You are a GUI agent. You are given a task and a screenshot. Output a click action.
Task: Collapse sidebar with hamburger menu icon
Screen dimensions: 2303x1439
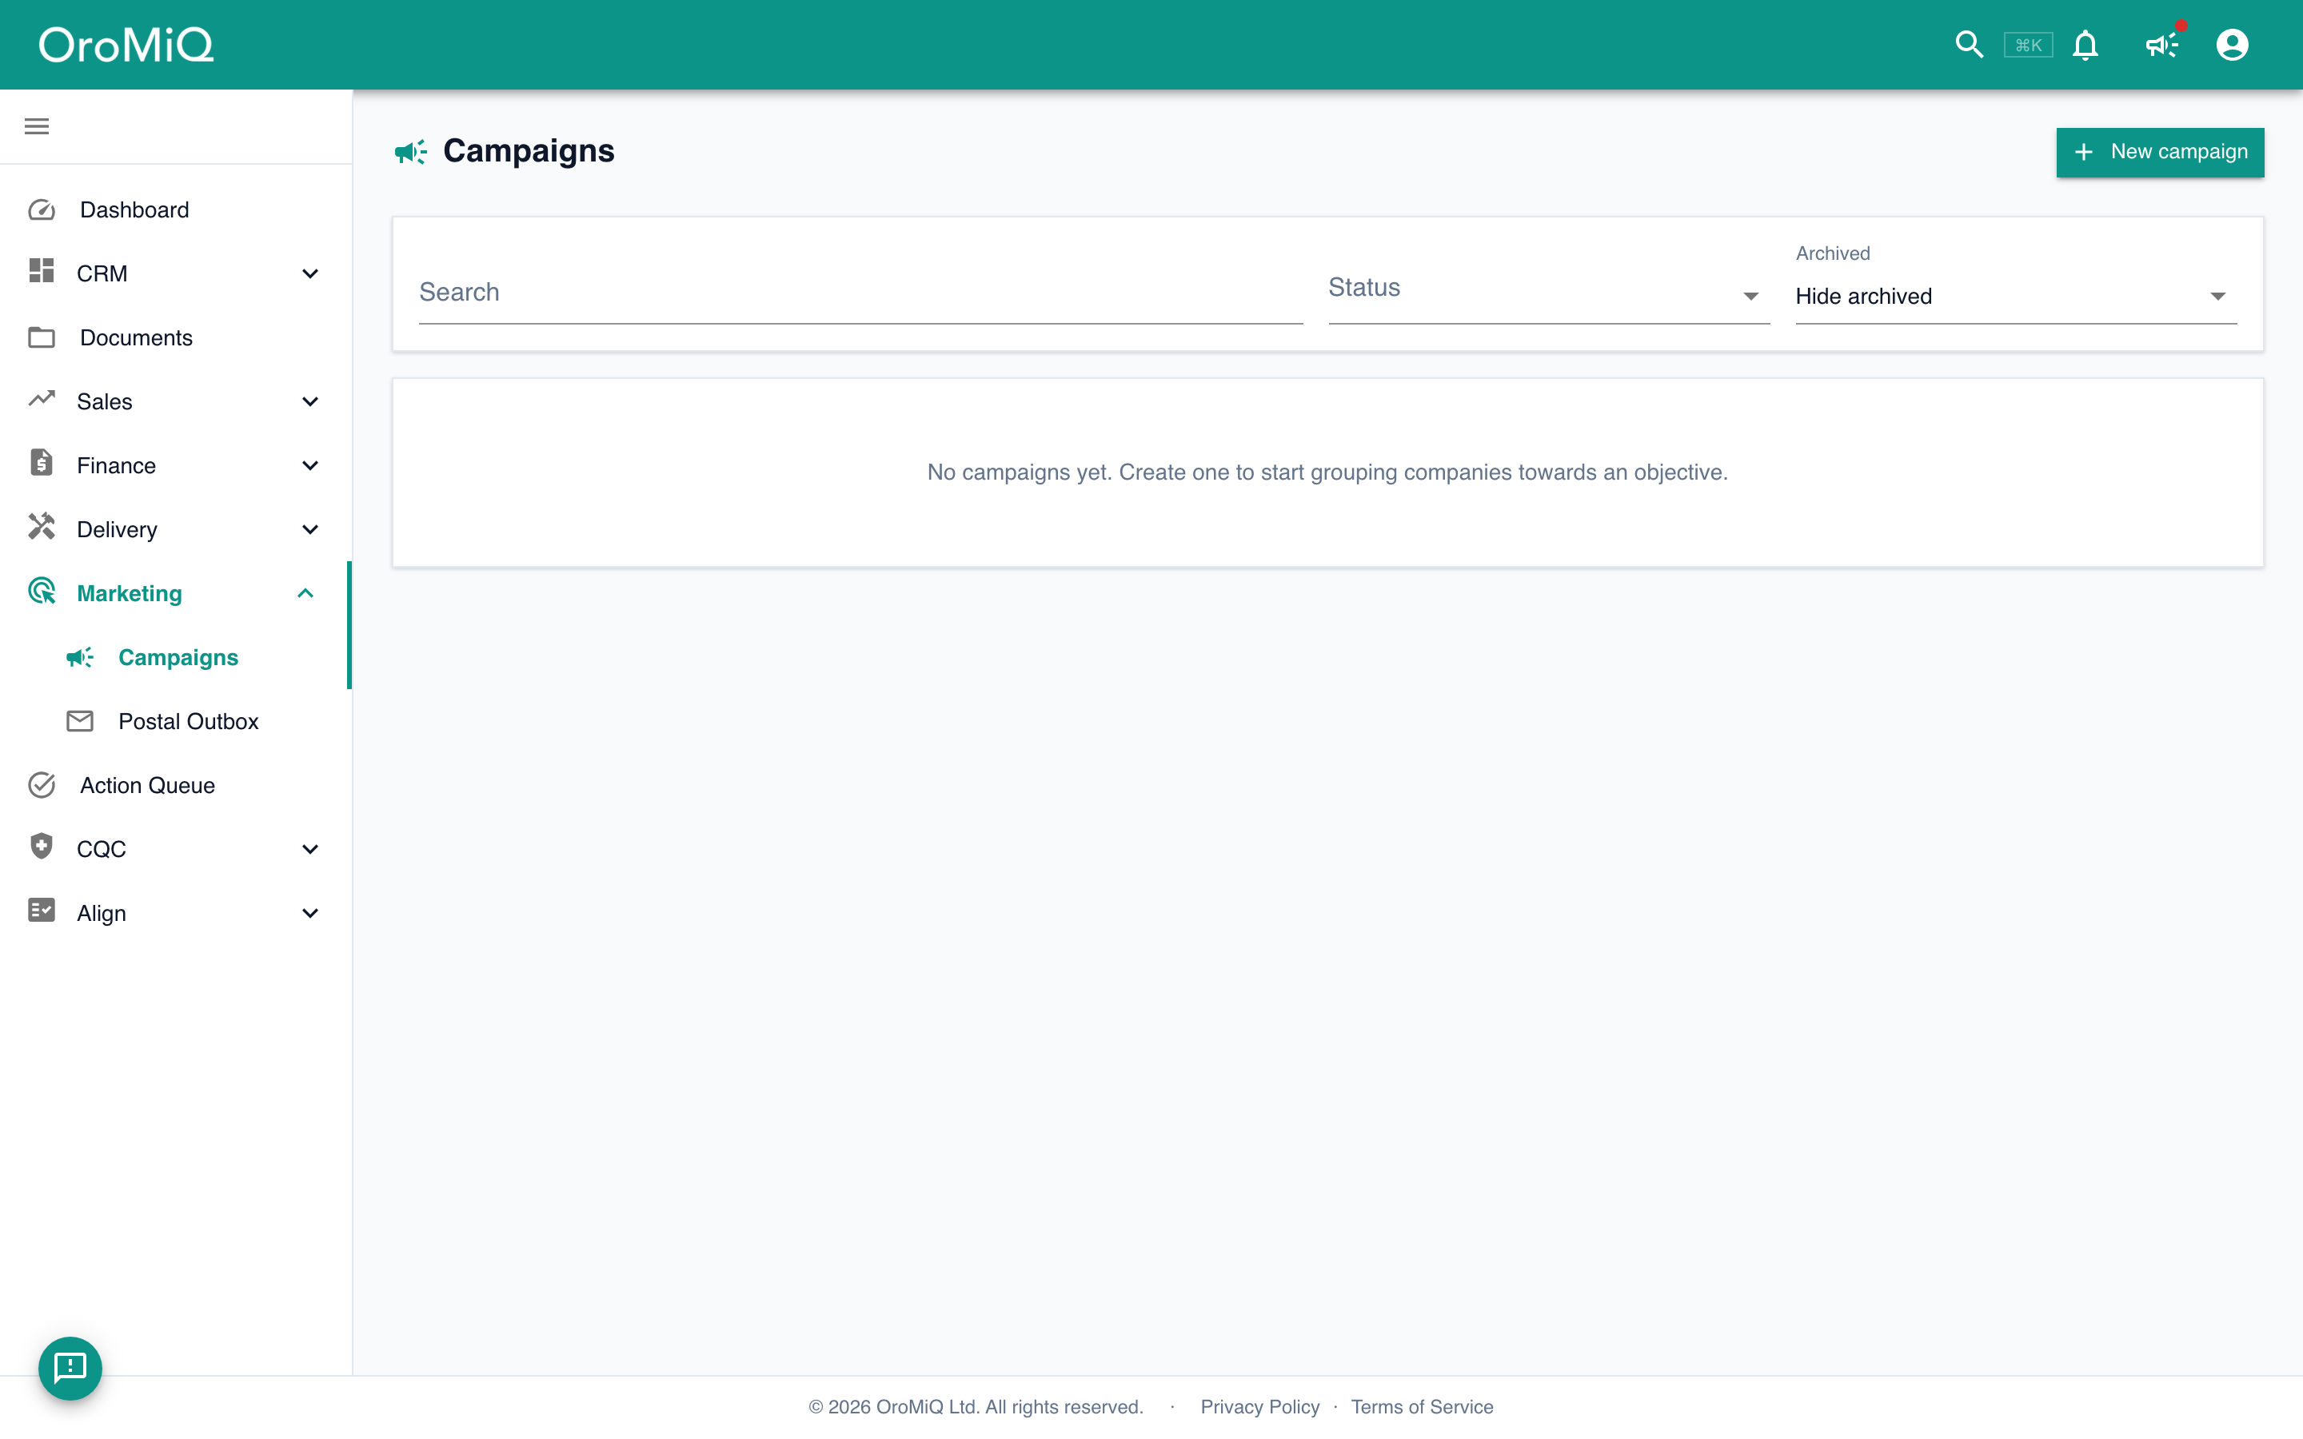point(36,126)
